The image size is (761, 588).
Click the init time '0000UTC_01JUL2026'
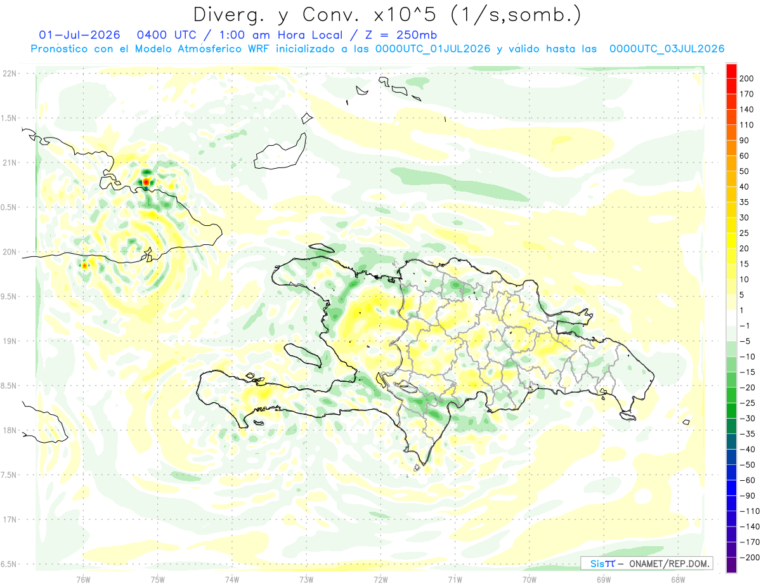[433, 48]
